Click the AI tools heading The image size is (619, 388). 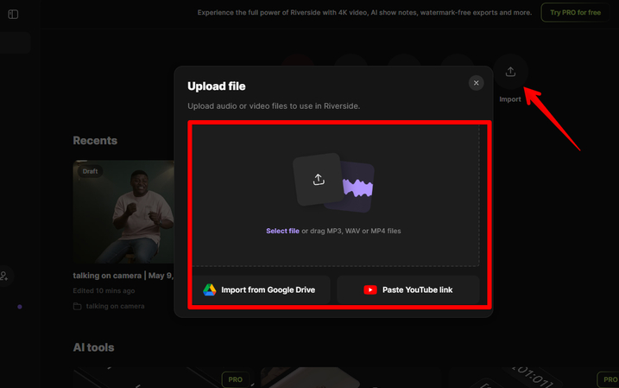click(93, 347)
